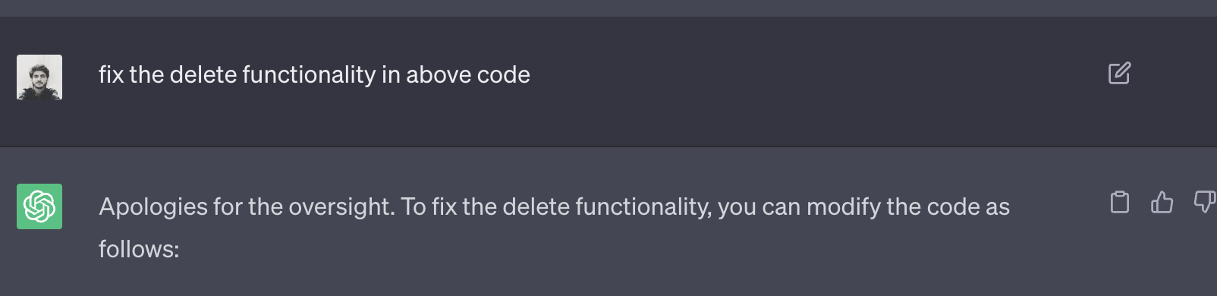Image resolution: width=1217 pixels, height=296 pixels.
Task: Click 'you can' in the assistant reply
Action: (759, 208)
